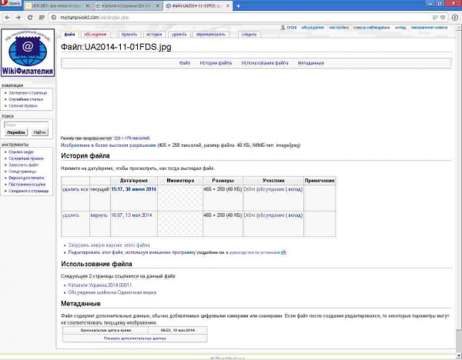Jump to the История файла section link

[x=216, y=63]
